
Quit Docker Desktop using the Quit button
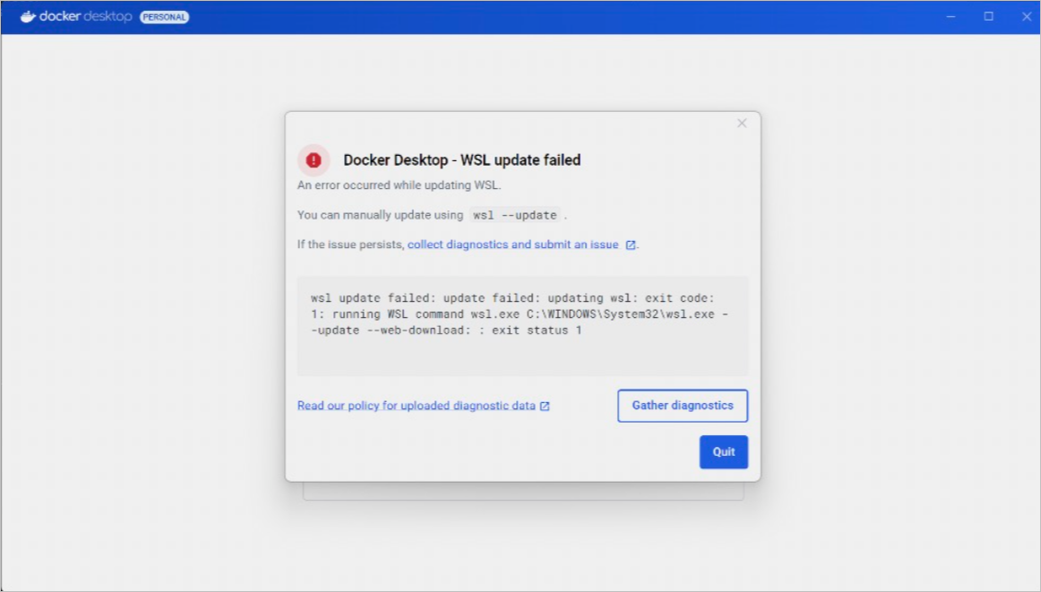point(723,452)
